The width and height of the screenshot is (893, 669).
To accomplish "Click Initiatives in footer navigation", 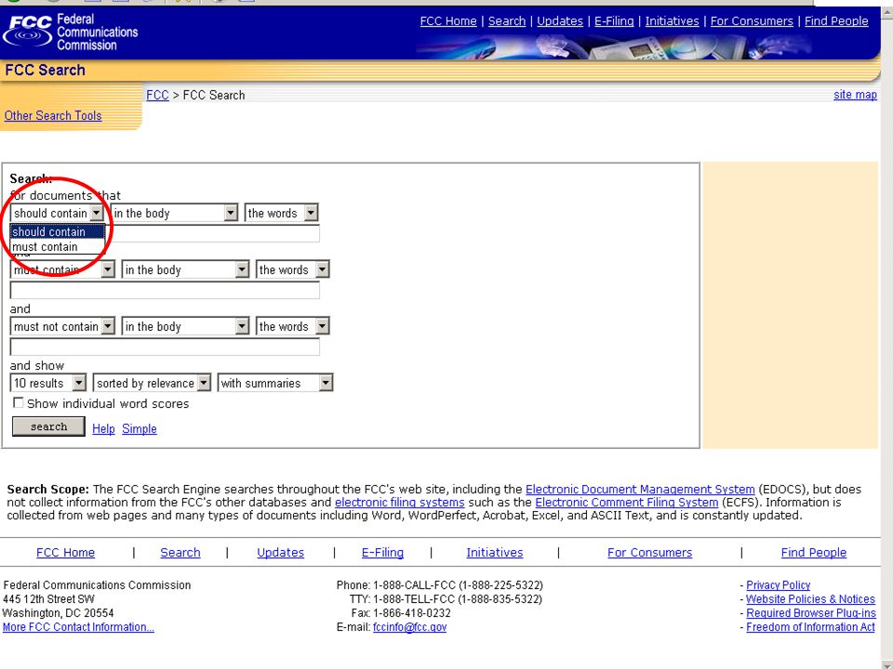I will point(494,552).
